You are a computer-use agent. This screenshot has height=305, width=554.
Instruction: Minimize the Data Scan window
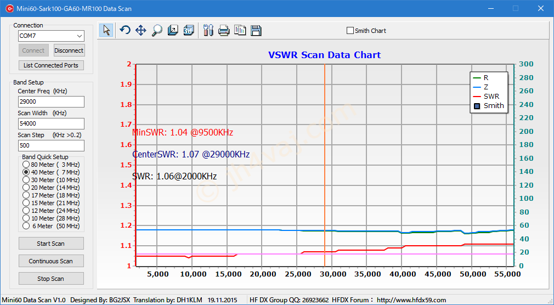[491, 8]
